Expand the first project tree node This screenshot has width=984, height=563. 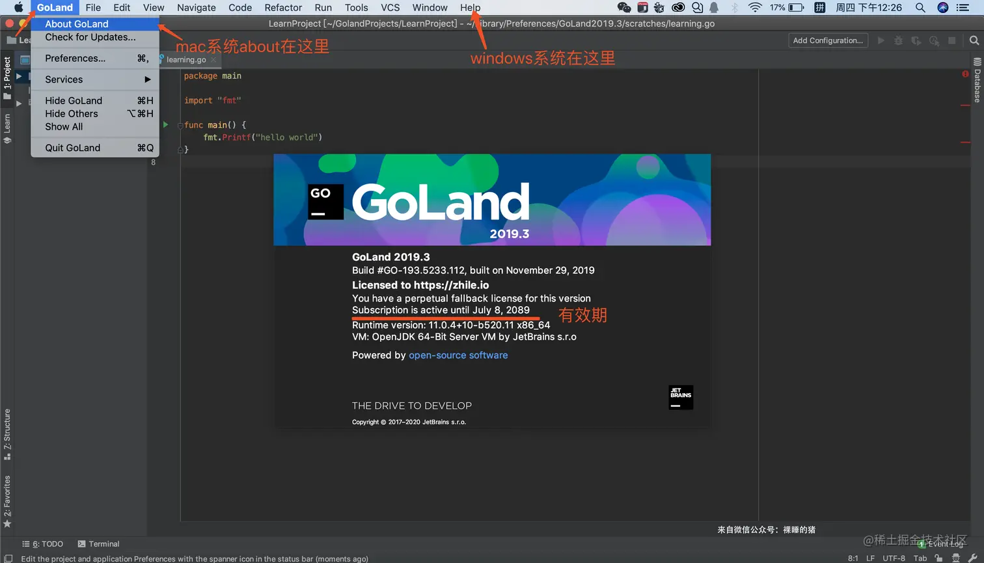click(19, 76)
